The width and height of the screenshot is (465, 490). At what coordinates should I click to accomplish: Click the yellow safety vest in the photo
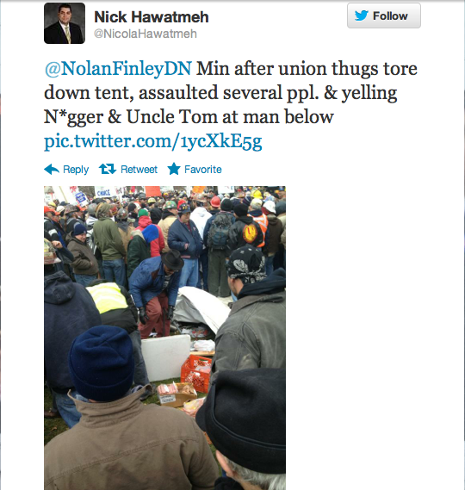[x=107, y=296]
